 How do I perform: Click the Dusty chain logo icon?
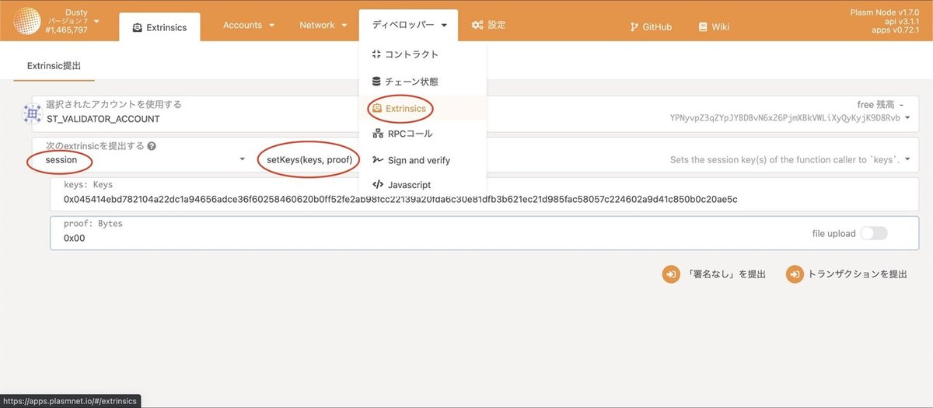(27, 21)
